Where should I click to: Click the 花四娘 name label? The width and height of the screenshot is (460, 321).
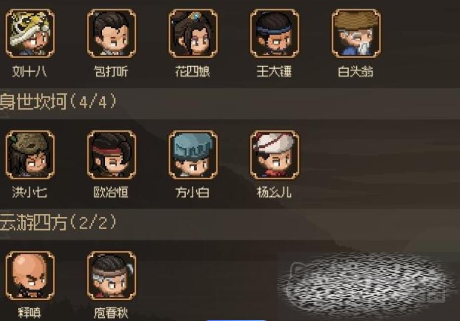point(193,71)
